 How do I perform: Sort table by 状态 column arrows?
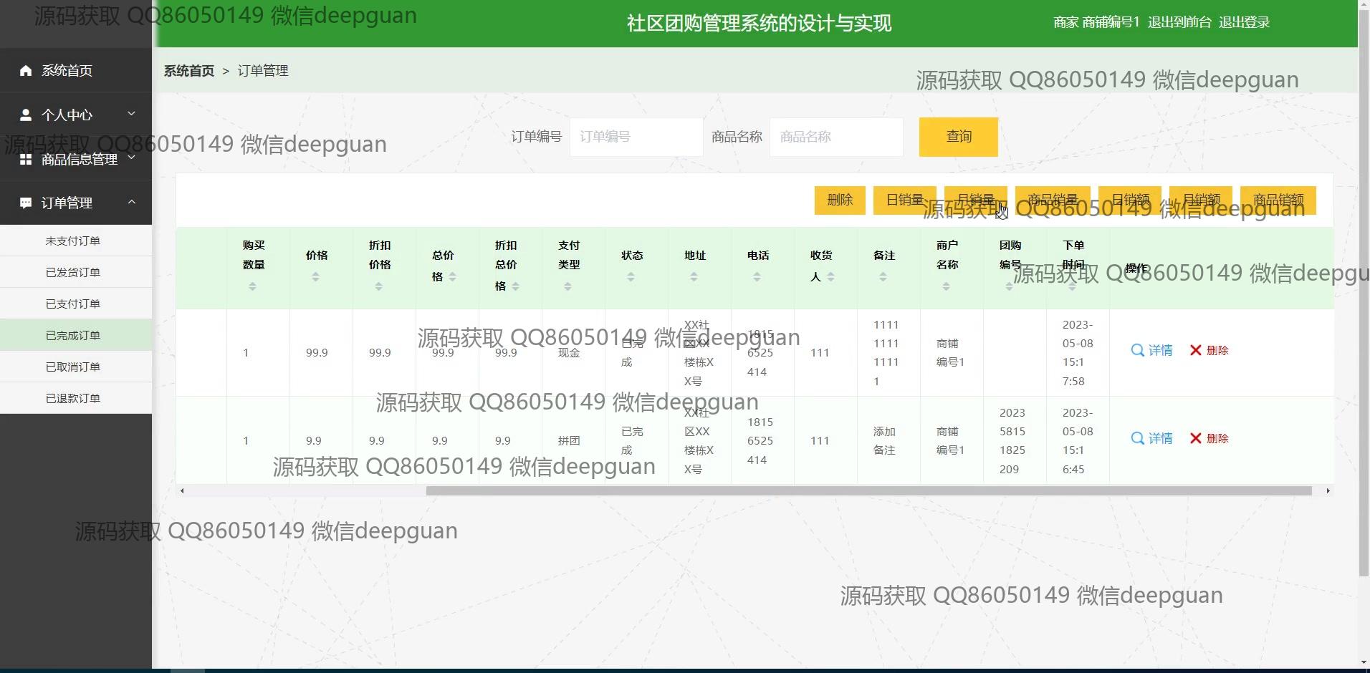[631, 277]
